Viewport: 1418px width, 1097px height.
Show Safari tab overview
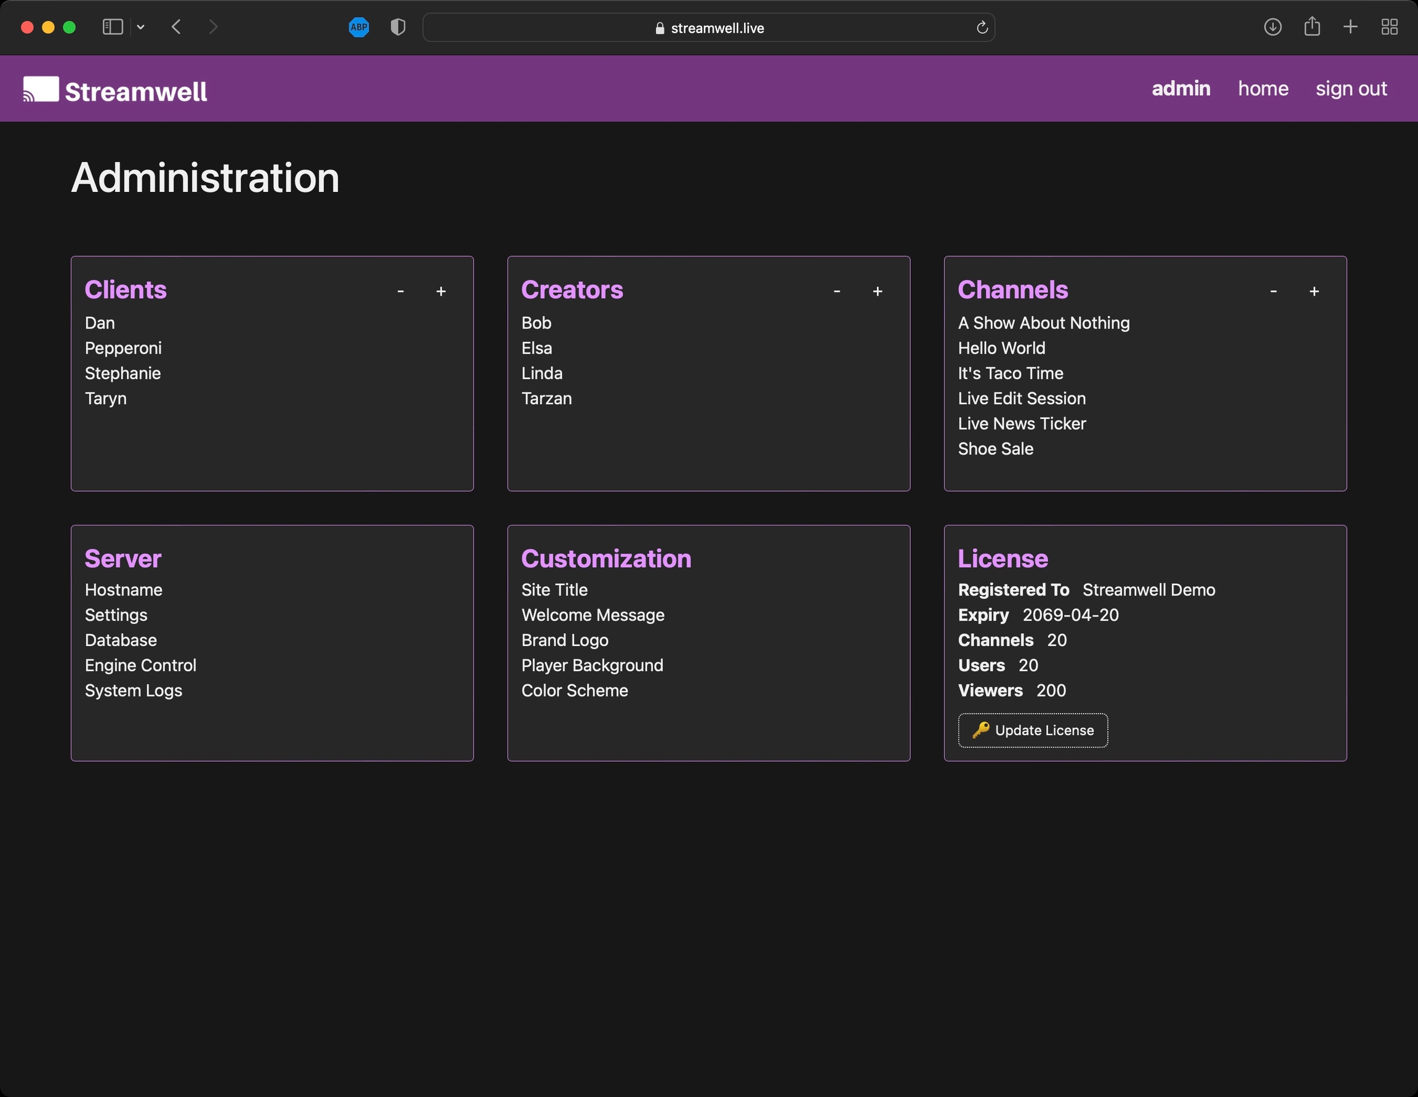(x=1389, y=27)
